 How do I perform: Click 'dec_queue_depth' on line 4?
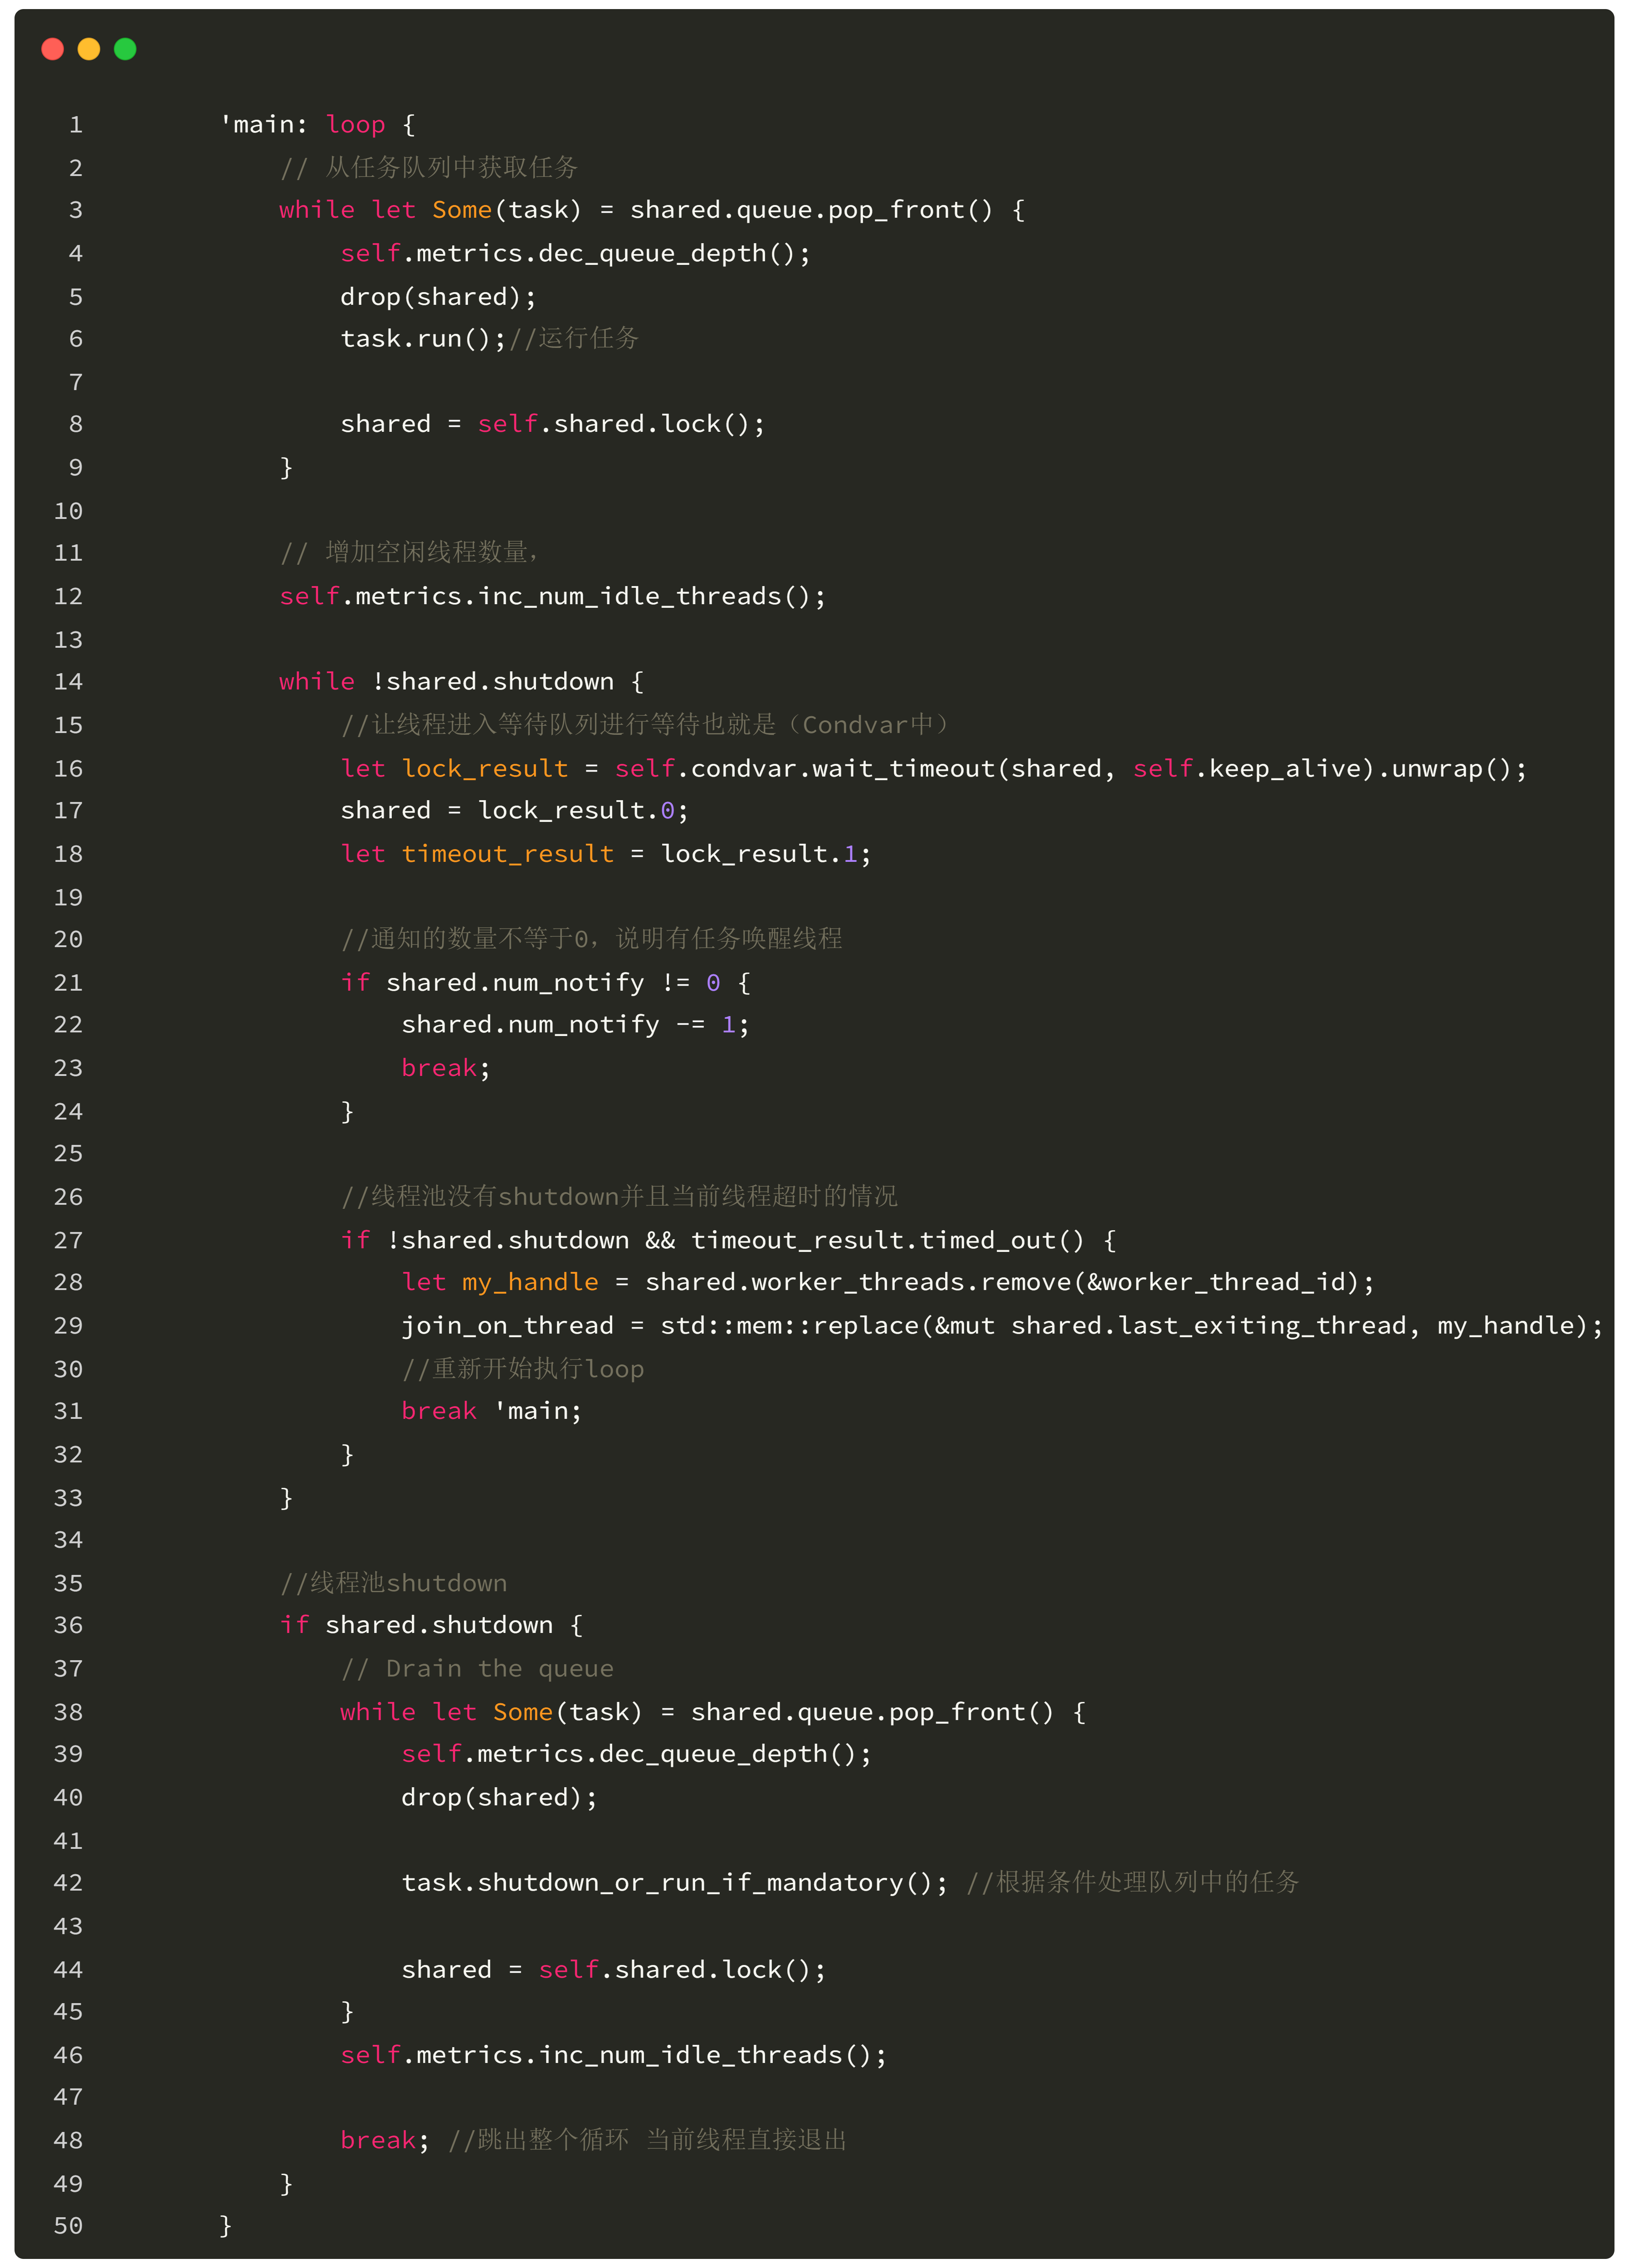[x=652, y=254]
